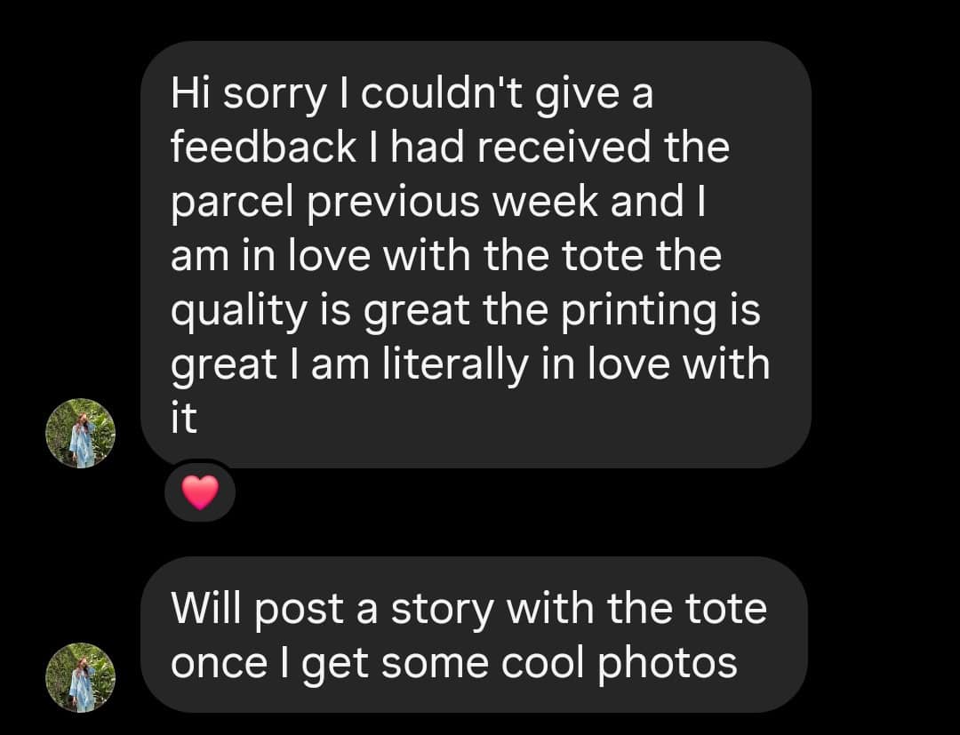Click the word "story" in the second message
The image size is (960, 735).
pos(442,609)
